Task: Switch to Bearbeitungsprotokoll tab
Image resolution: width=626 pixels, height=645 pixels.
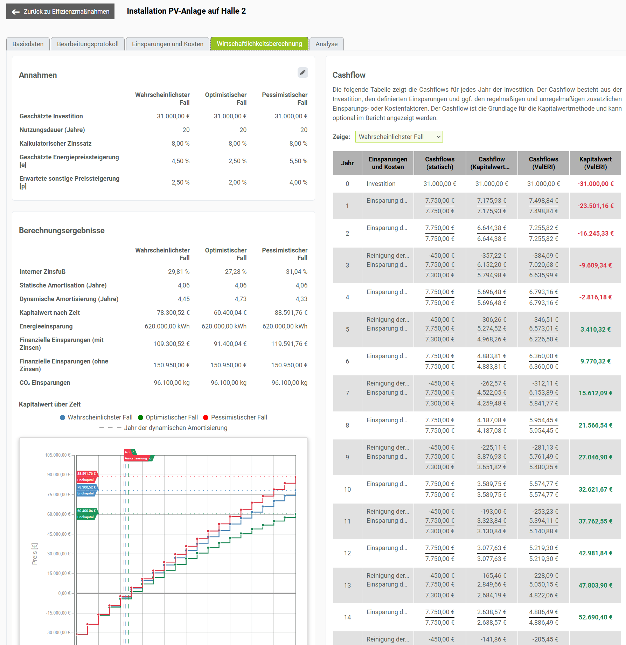Action: click(88, 44)
